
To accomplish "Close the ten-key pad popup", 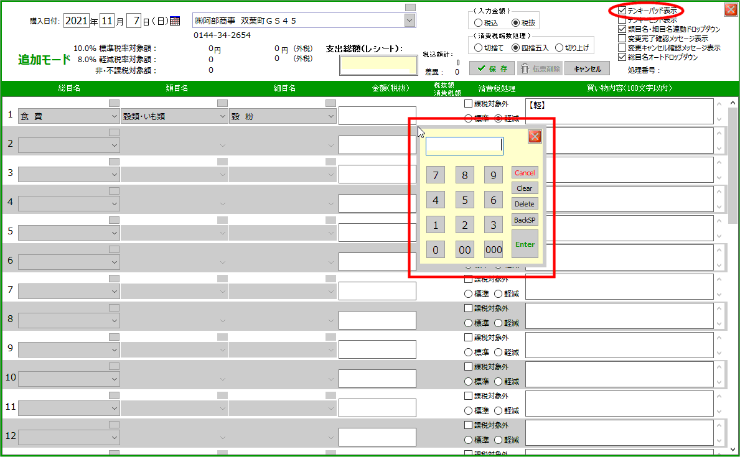I will click(x=535, y=137).
